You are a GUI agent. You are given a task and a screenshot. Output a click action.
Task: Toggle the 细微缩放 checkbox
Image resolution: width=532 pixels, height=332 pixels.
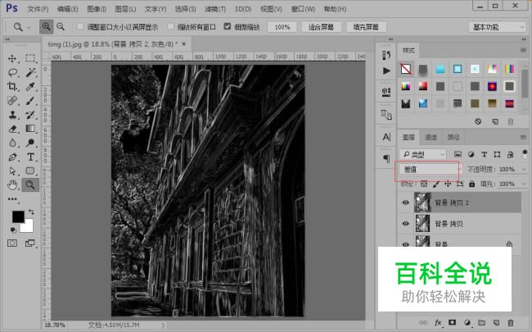click(x=228, y=27)
